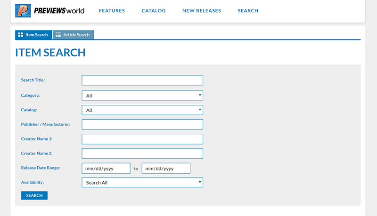Click the grid icon on Item Search tab
The height and width of the screenshot is (216, 377).
pos(21,35)
